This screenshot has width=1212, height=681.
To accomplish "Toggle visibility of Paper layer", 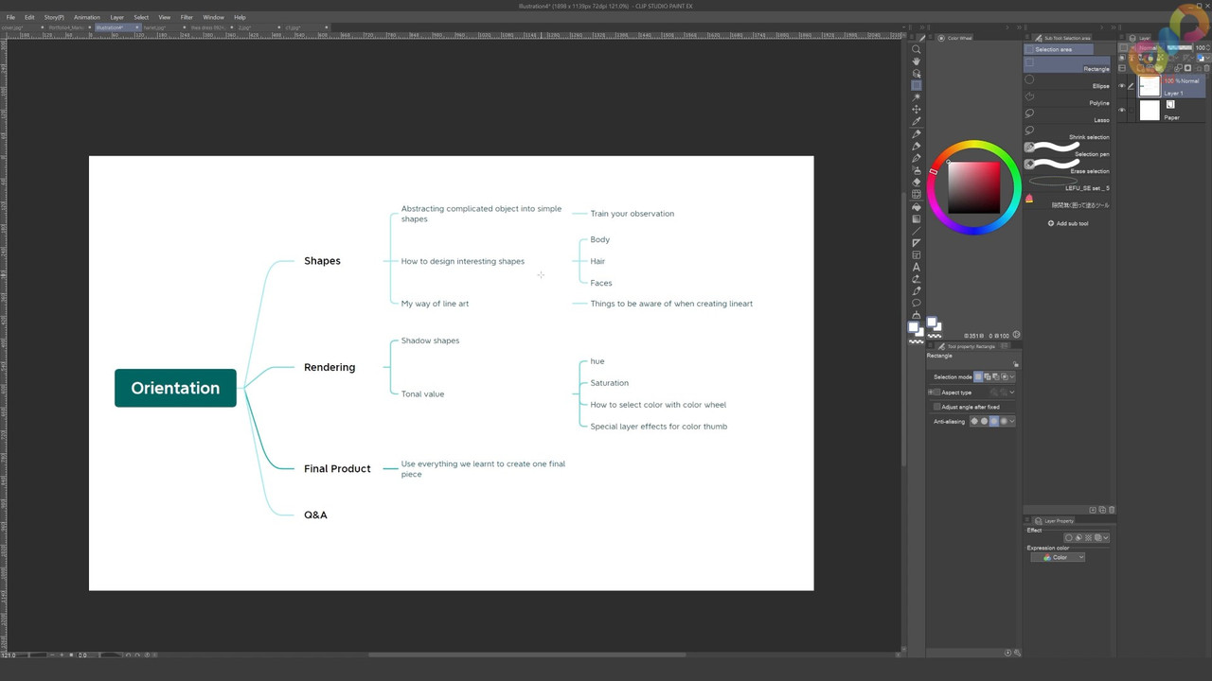I will coord(1122,111).
